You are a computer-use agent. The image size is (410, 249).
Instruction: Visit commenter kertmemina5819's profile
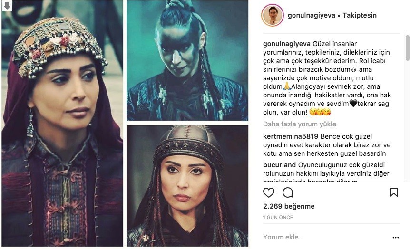coord(291,136)
